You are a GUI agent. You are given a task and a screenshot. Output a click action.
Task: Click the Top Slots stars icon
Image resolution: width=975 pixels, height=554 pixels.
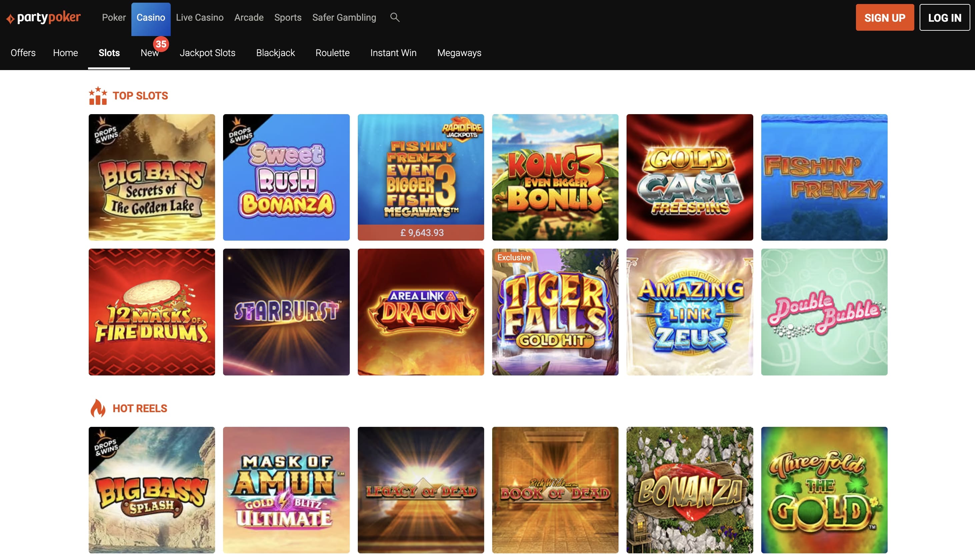pyautogui.click(x=98, y=95)
